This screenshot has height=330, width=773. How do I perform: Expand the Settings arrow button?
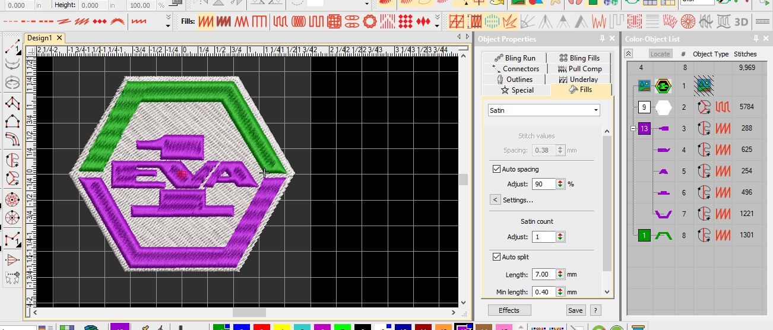click(x=495, y=200)
